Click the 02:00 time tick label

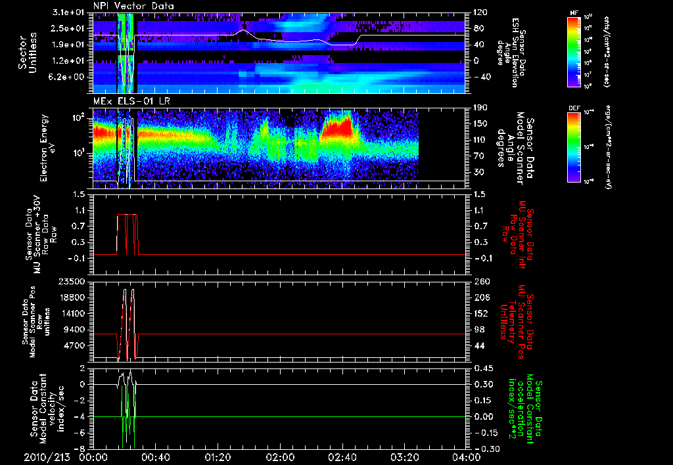click(280, 458)
